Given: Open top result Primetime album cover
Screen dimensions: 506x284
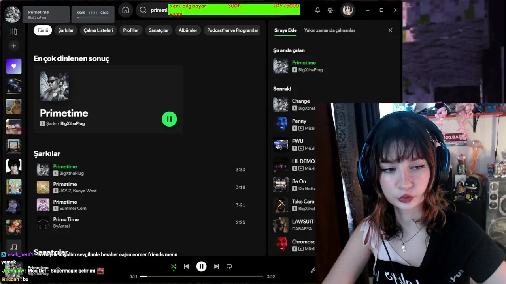Looking at the screenshot, I should (x=55, y=86).
